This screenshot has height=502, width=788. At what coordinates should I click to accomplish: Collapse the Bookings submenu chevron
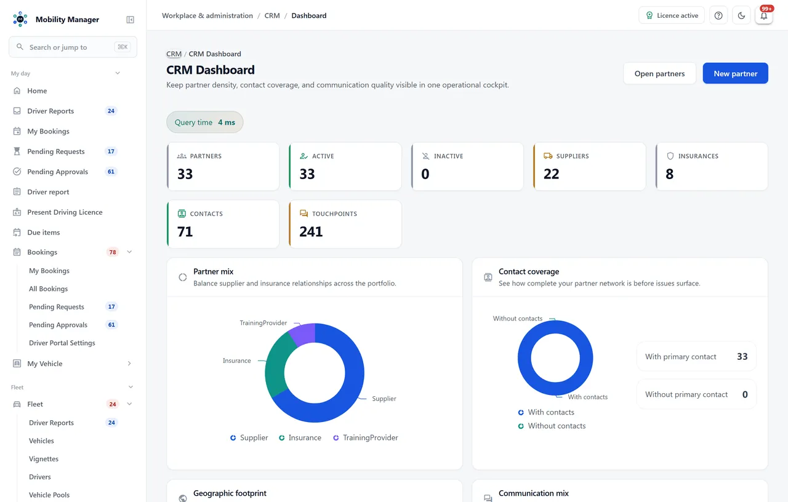[x=129, y=252]
